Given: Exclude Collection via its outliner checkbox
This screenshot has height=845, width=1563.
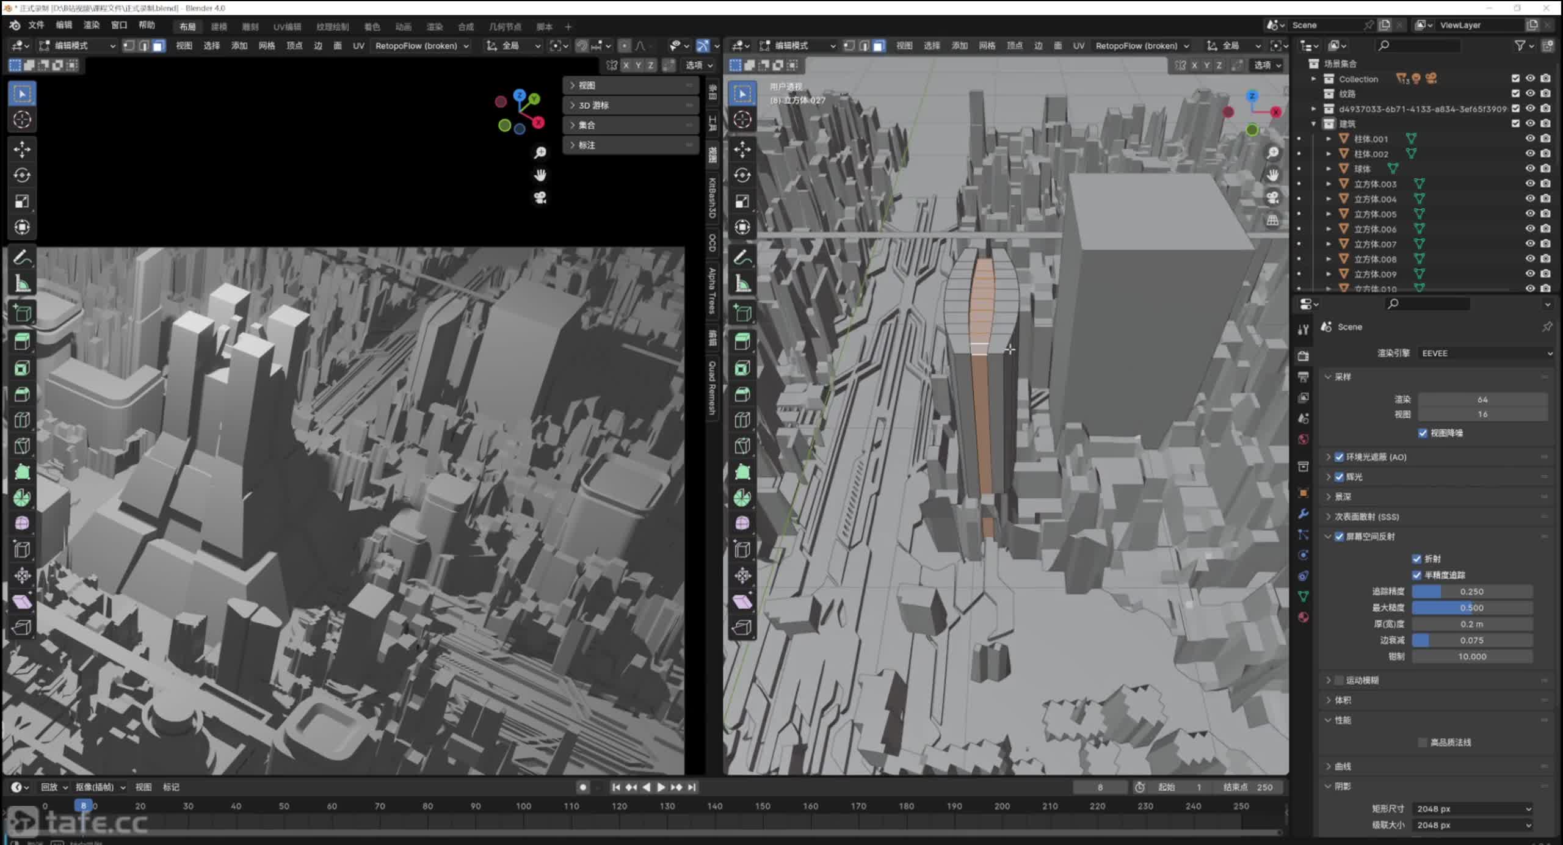Looking at the screenshot, I should (1515, 78).
